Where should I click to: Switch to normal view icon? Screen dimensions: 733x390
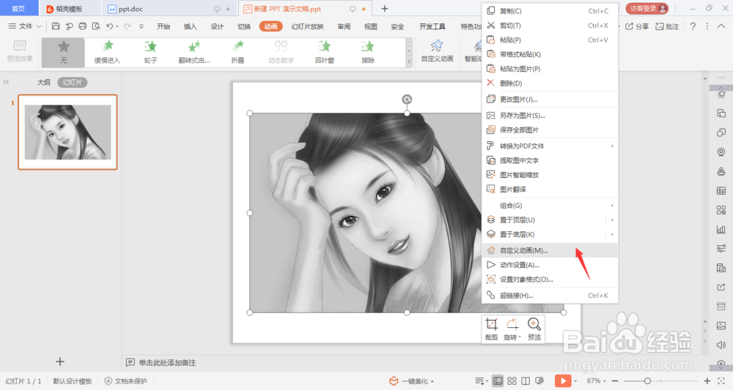pos(498,380)
